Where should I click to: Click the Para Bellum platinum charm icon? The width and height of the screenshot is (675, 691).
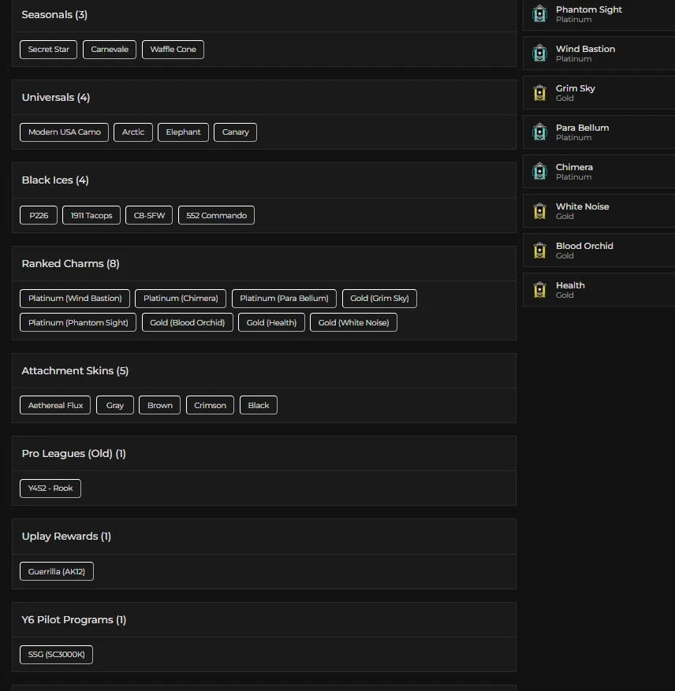pos(539,132)
